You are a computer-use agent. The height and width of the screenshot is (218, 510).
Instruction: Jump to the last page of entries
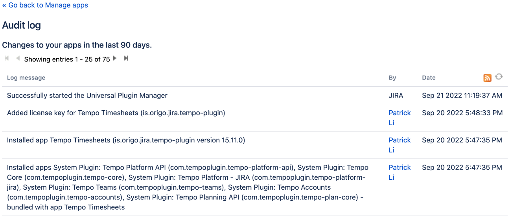[x=126, y=59]
